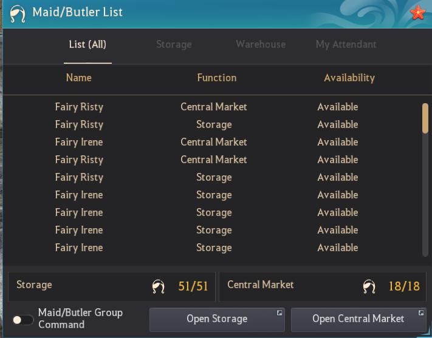Select Fairy Irene with Central Market function
The width and height of the screenshot is (432, 338).
coord(212,142)
